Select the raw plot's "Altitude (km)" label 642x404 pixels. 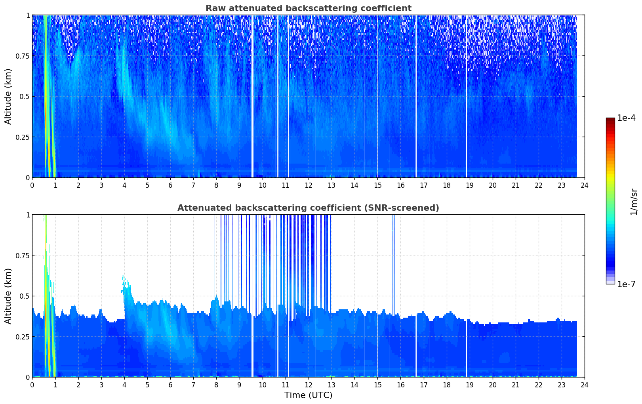click(x=8, y=96)
